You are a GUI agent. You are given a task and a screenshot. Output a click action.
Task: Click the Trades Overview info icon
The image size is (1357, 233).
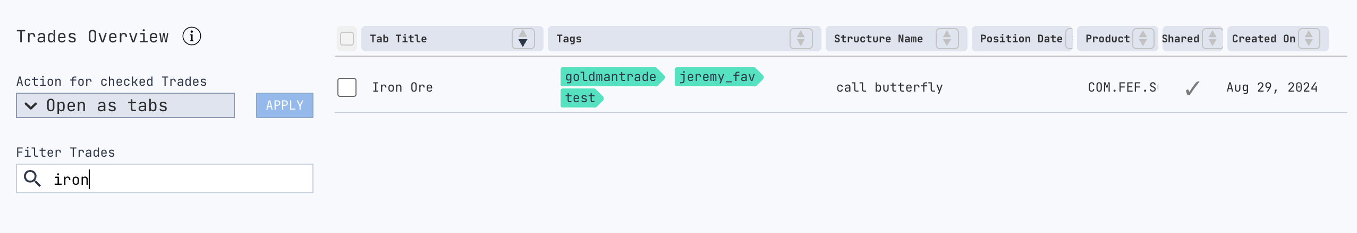click(x=192, y=37)
